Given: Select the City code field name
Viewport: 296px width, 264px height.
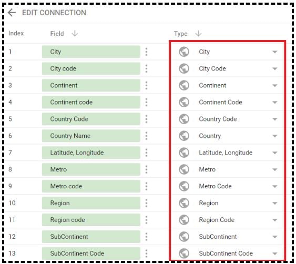Looking at the screenshot, I should coord(63,68).
